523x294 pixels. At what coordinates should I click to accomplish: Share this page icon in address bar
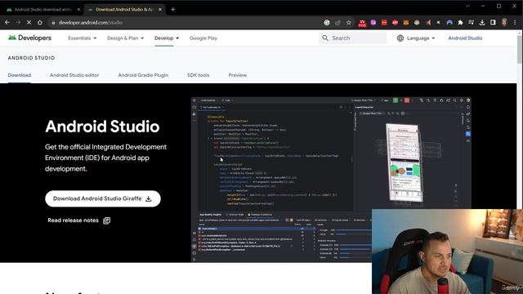click(x=337, y=22)
